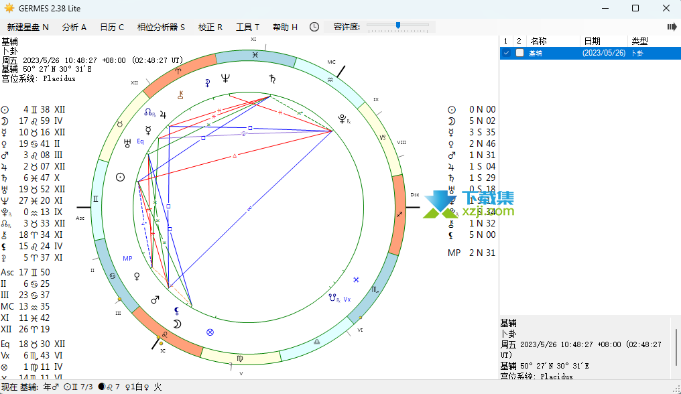Open the 校正 R menu
681x394 pixels.
210,27
